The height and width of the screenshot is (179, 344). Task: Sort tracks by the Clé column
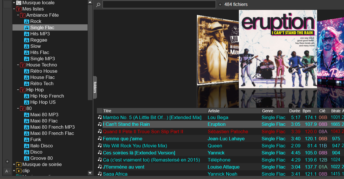(324, 111)
